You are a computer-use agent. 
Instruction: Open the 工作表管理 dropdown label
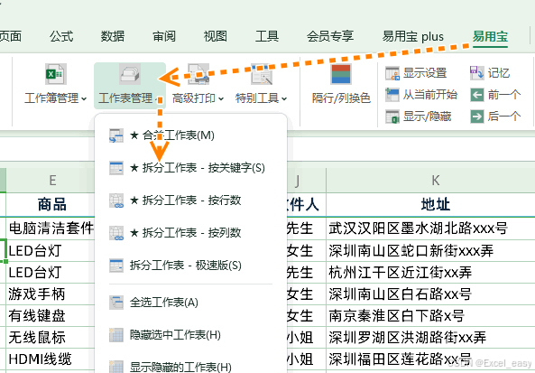click(125, 98)
